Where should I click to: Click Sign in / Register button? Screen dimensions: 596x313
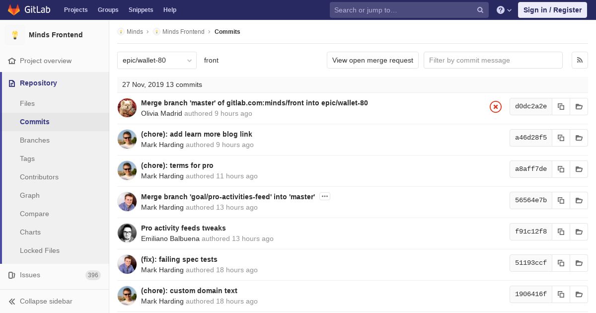coord(552,10)
